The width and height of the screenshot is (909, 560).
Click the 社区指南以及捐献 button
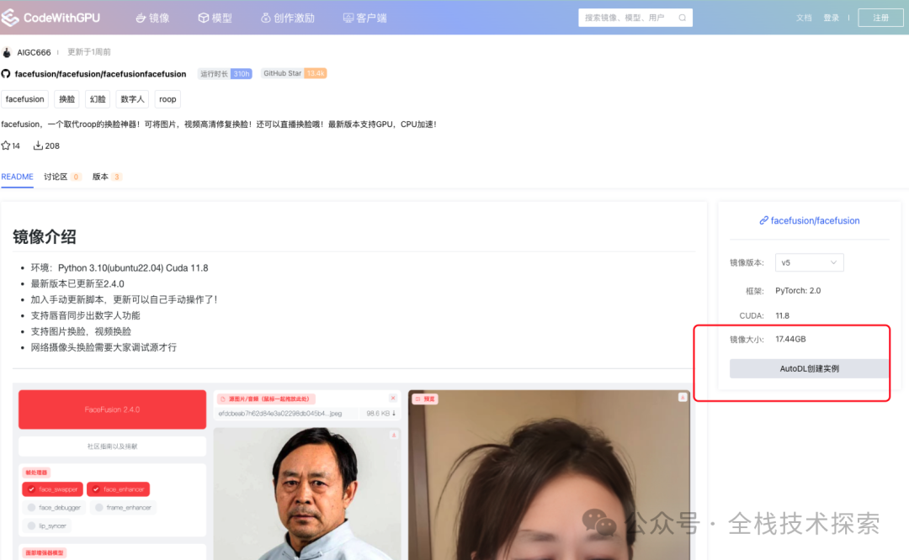(x=113, y=446)
